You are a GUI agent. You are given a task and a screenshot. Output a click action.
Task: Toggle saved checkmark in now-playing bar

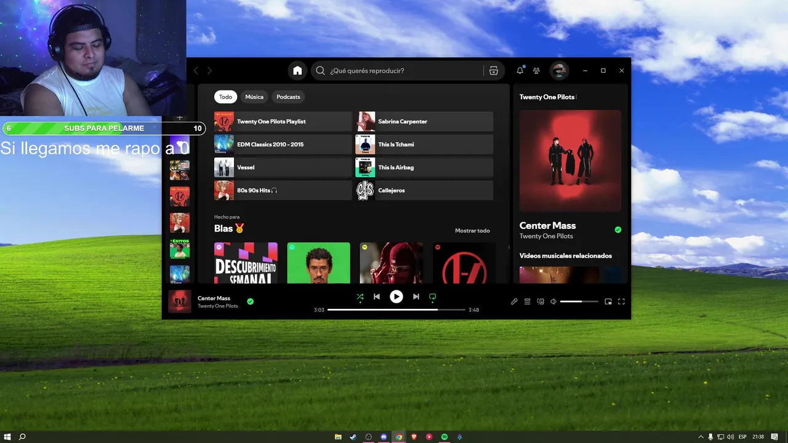250,301
